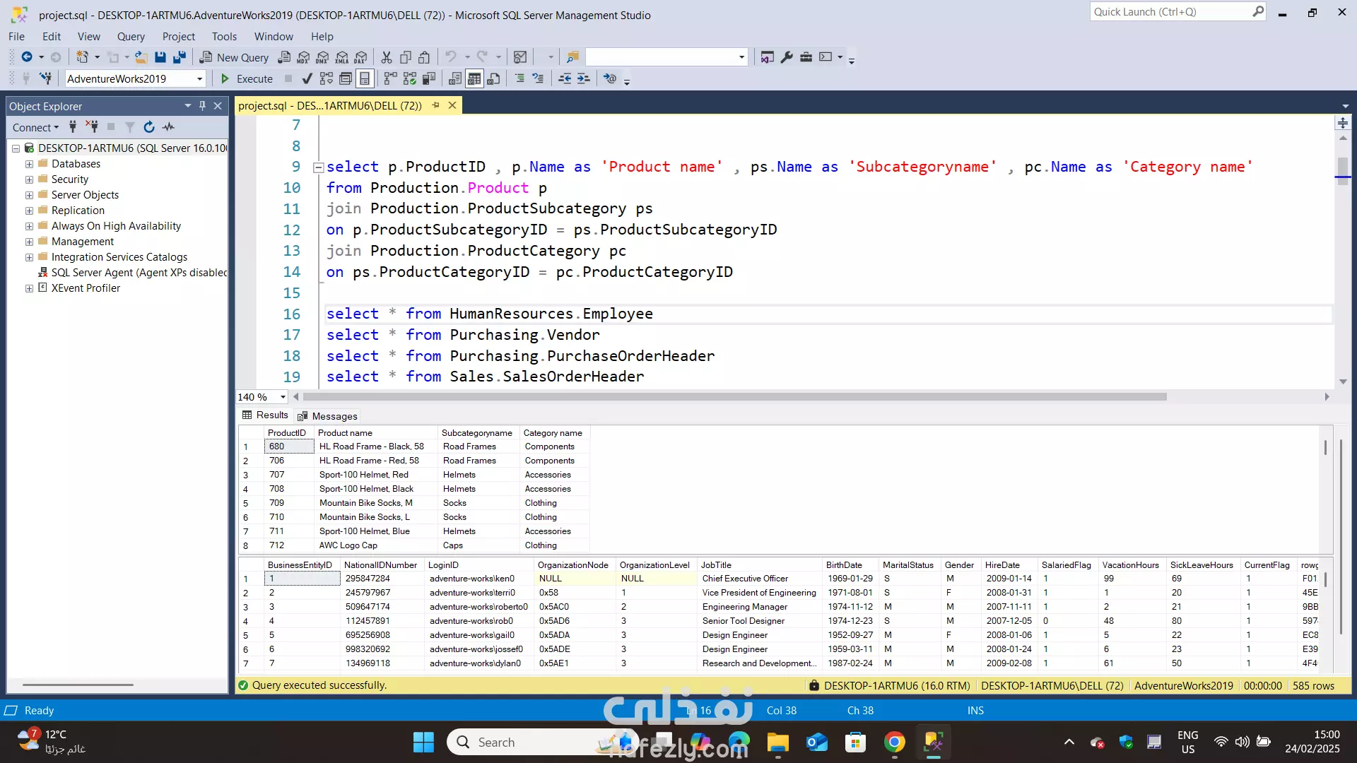
Task: Toggle IntelliSense Enabled button
Action: click(x=365, y=78)
